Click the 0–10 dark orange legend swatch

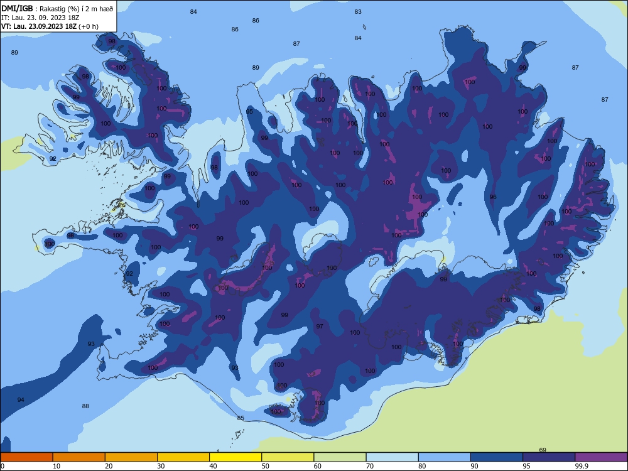tap(26, 457)
